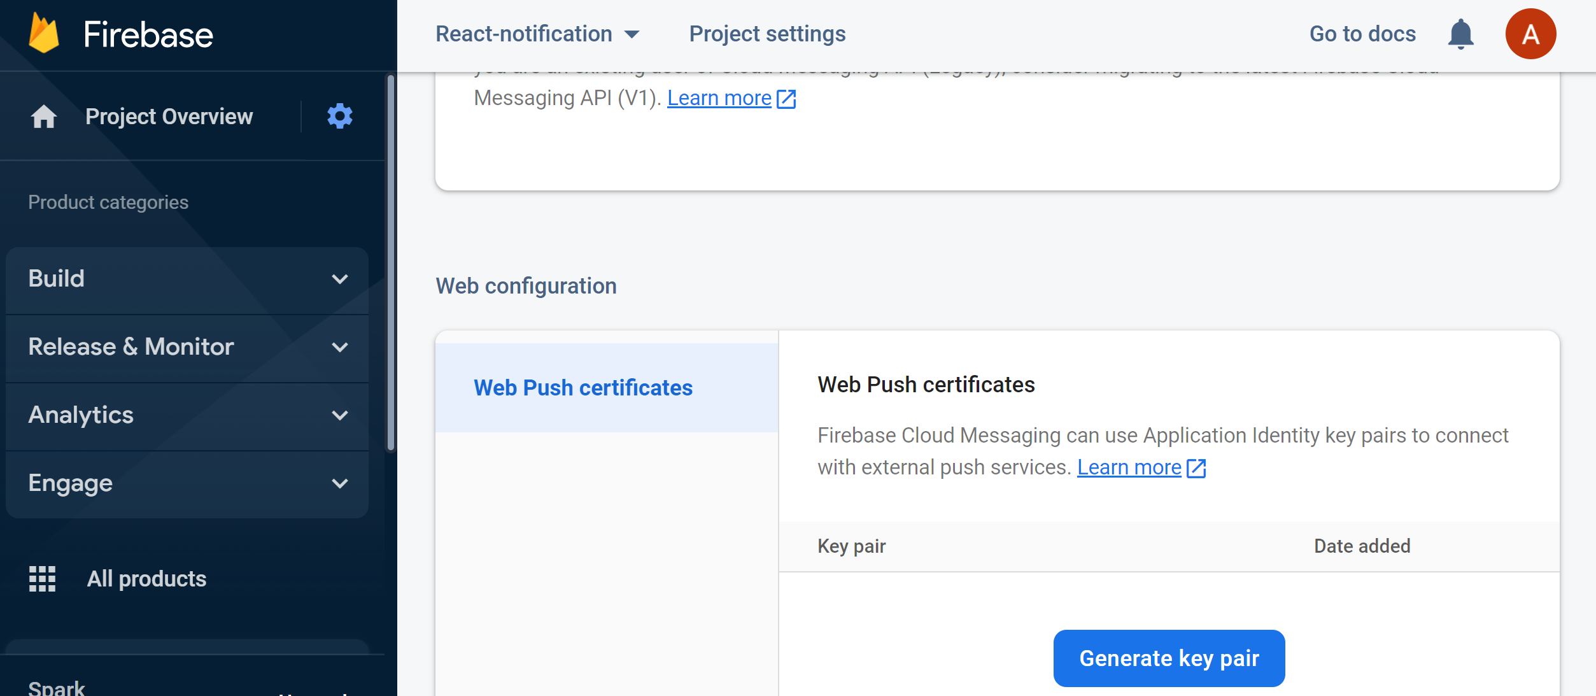The height and width of the screenshot is (696, 1596).
Task: Open All products page
Action: [x=146, y=579]
